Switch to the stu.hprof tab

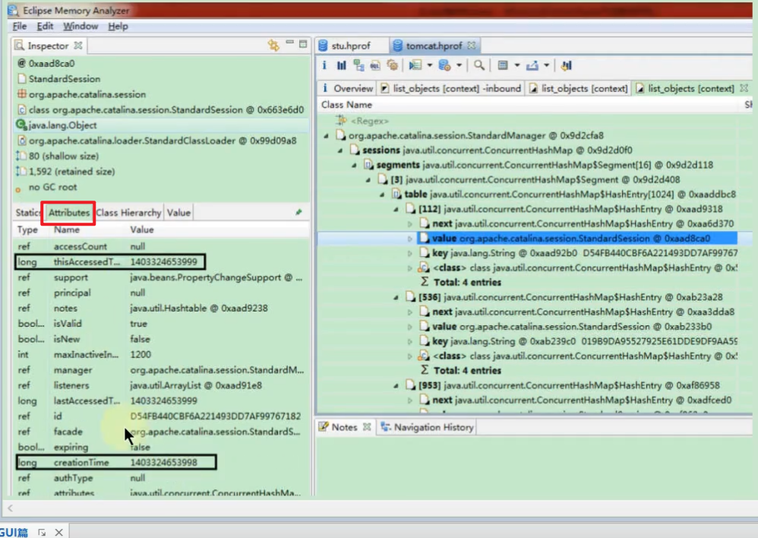351,46
